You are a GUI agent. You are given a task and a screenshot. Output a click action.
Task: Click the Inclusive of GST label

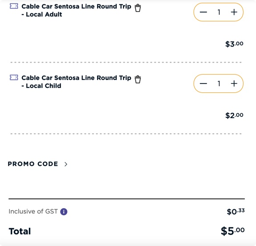coord(33,211)
